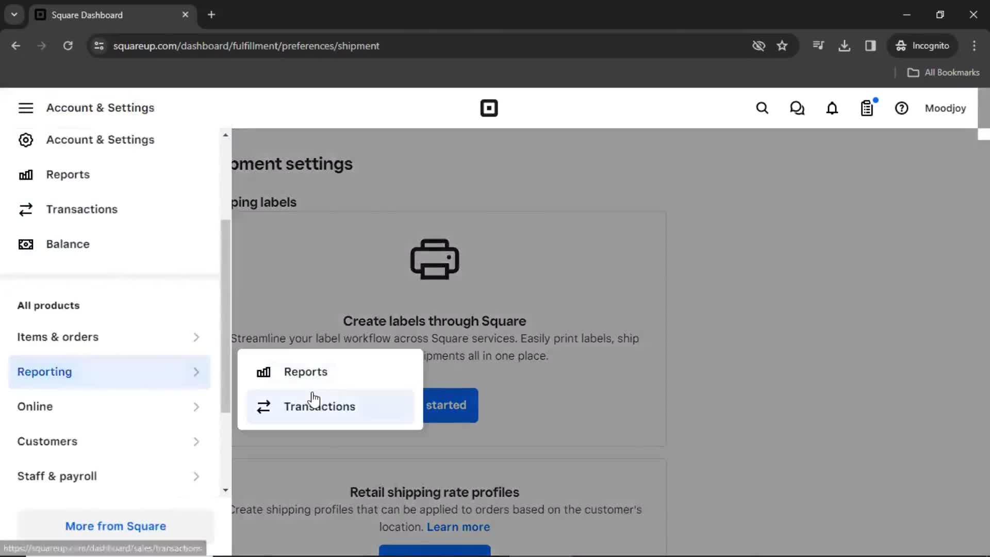
Task: Click the Staff & payroll label
Action: click(57, 477)
